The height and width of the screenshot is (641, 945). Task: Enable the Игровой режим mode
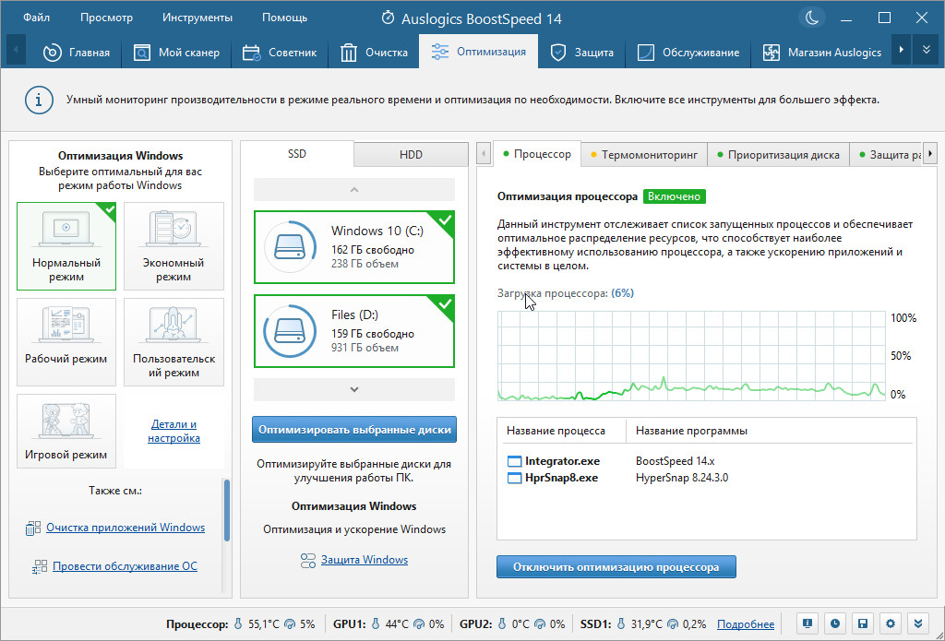66,431
